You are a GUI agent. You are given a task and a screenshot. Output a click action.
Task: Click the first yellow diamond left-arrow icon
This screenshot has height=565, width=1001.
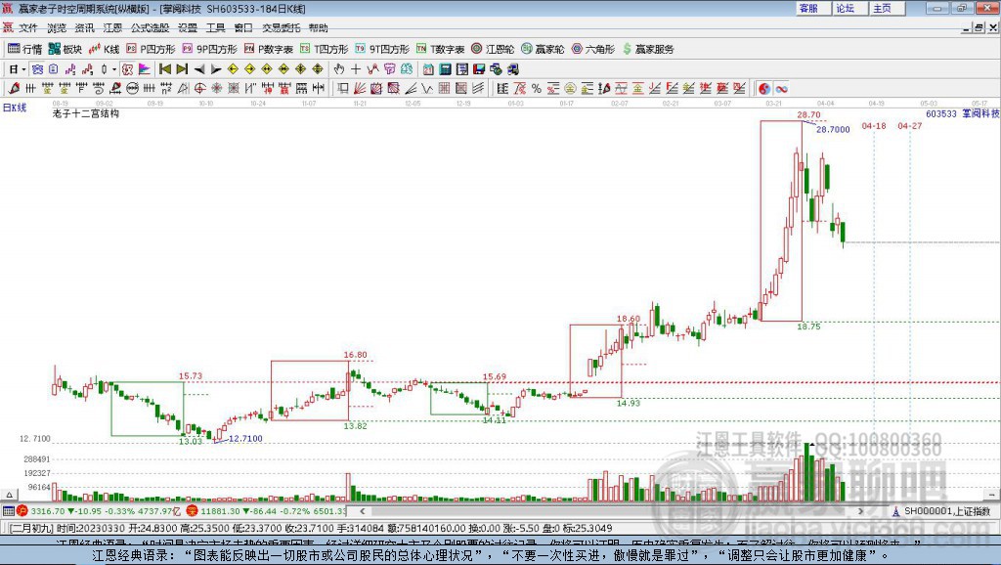pyautogui.click(x=233, y=69)
